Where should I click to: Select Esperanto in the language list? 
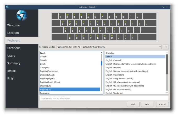click(70, 93)
